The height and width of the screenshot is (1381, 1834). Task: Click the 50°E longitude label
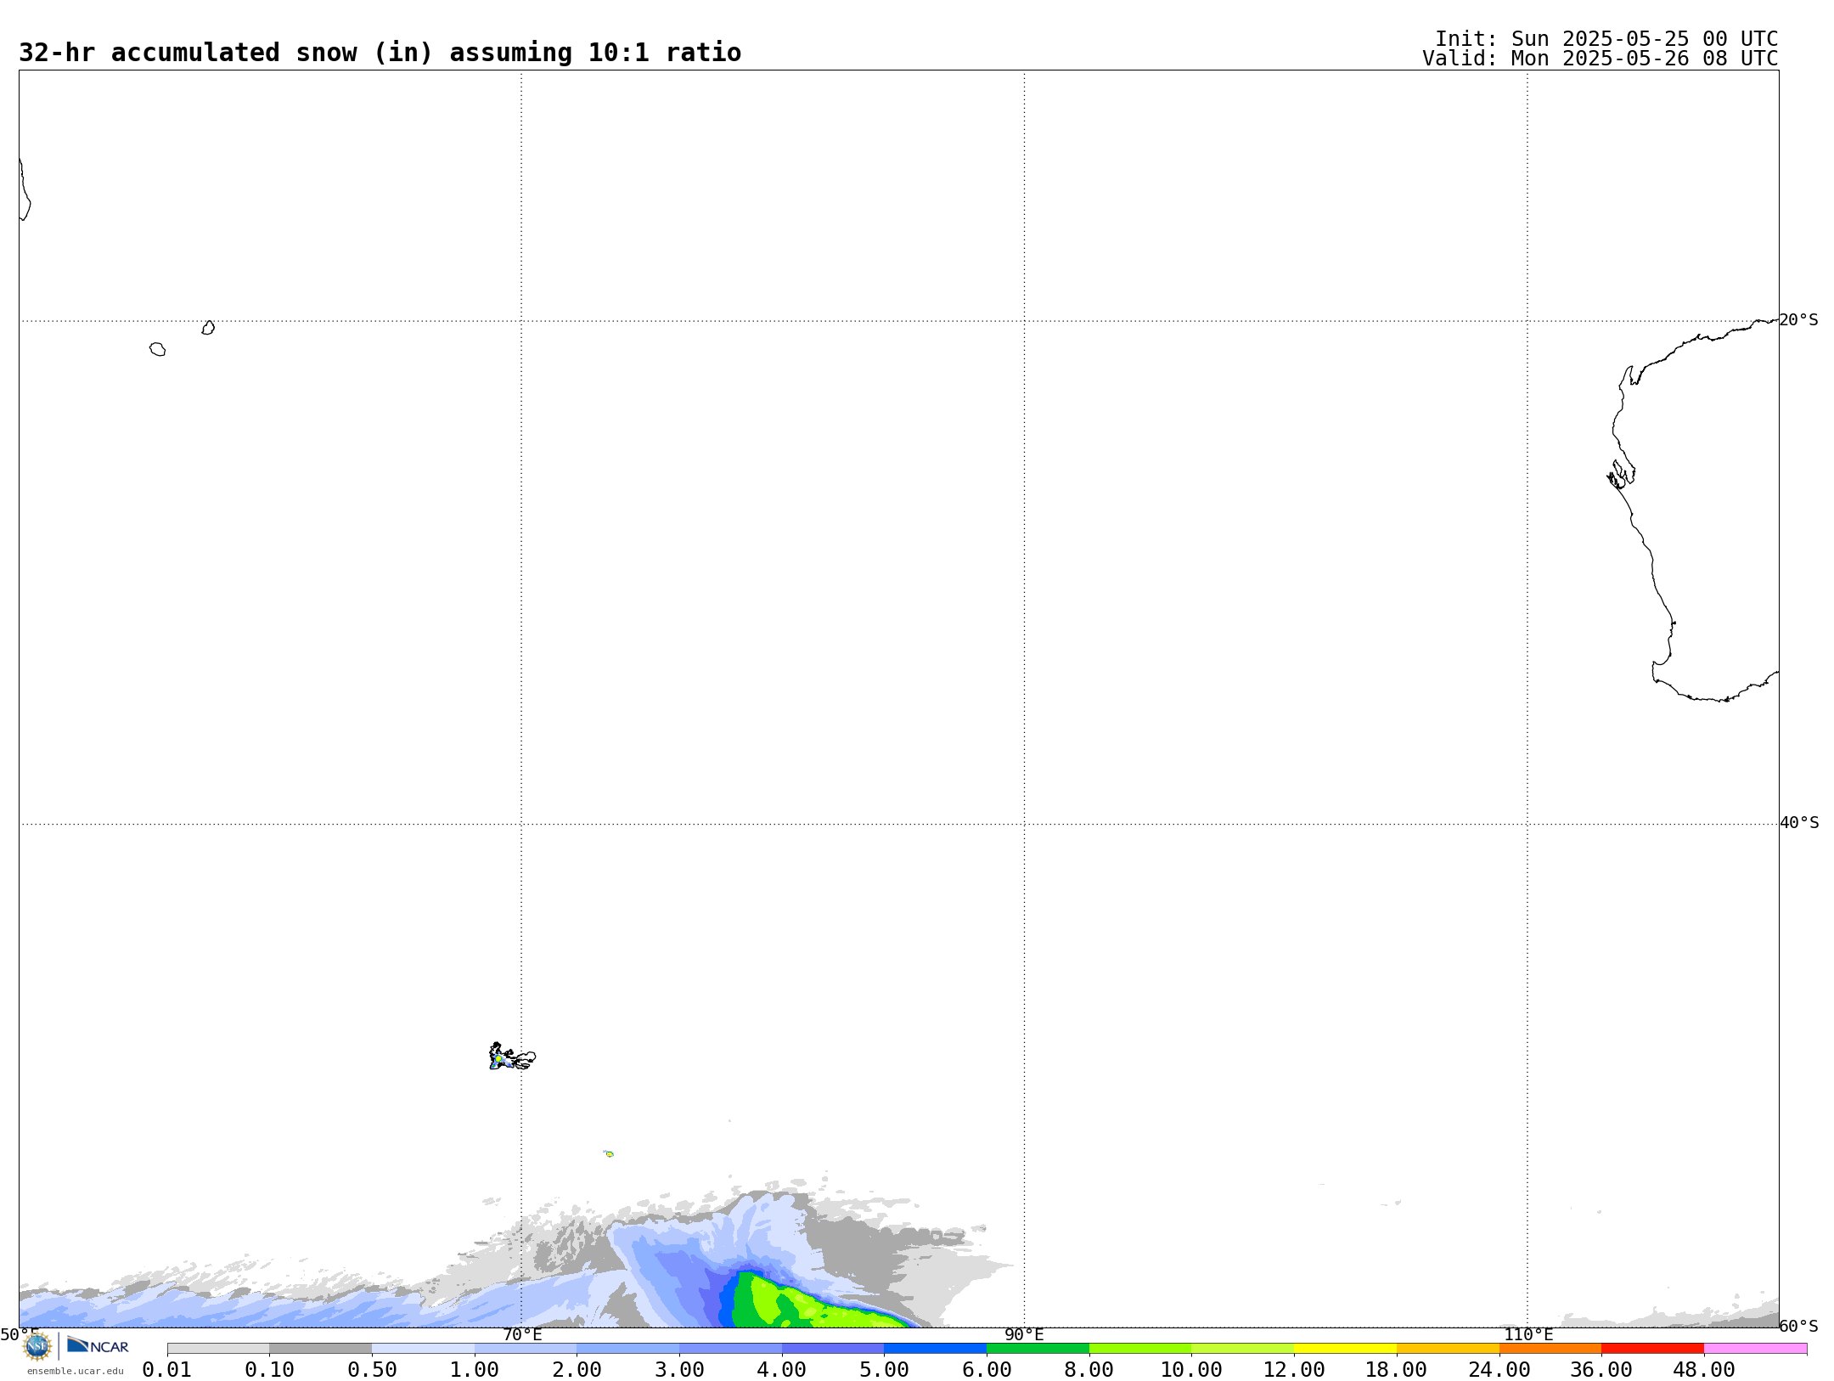(x=20, y=1334)
